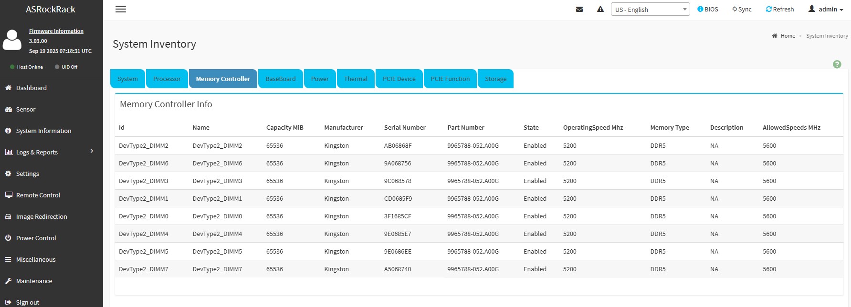
Task: Click the Sensor gauge icon in sidebar
Action: pyautogui.click(x=8, y=109)
